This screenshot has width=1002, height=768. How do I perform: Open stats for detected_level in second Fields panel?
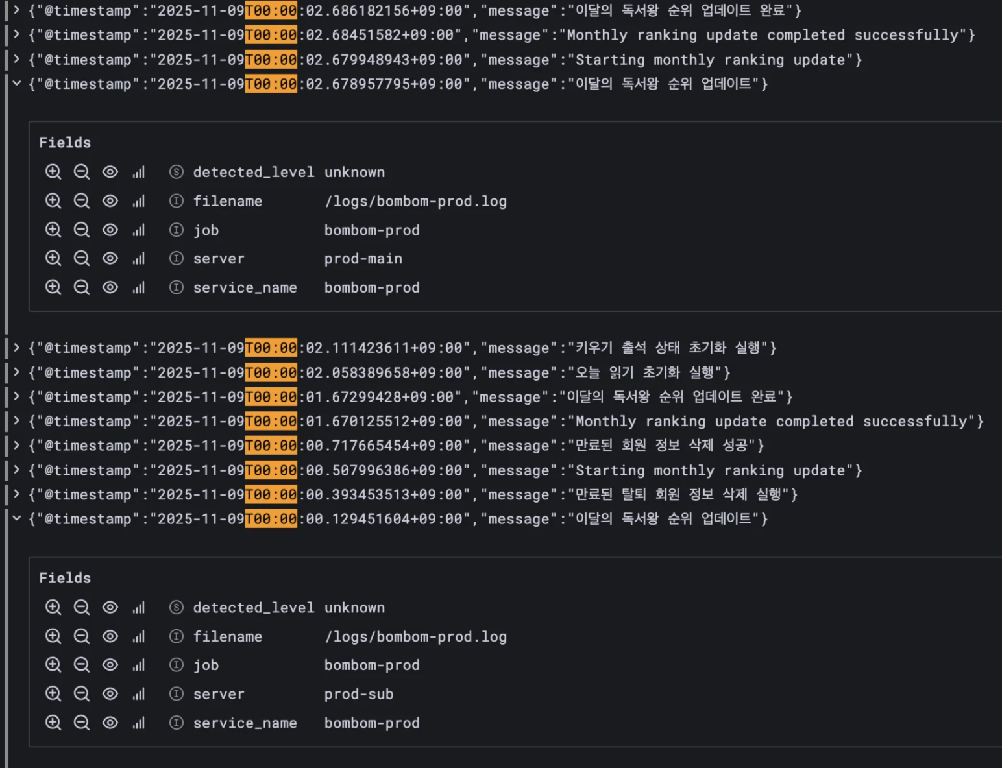point(138,607)
